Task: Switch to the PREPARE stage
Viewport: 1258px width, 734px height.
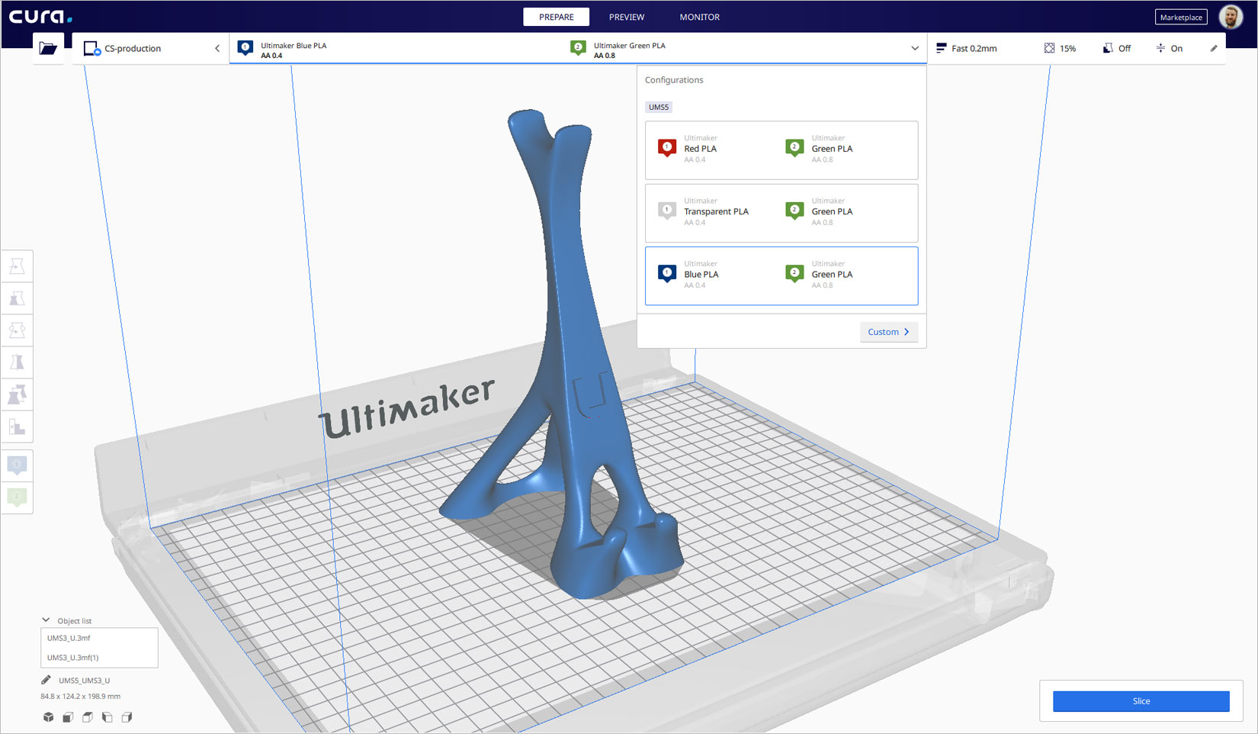Action: pos(557,17)
